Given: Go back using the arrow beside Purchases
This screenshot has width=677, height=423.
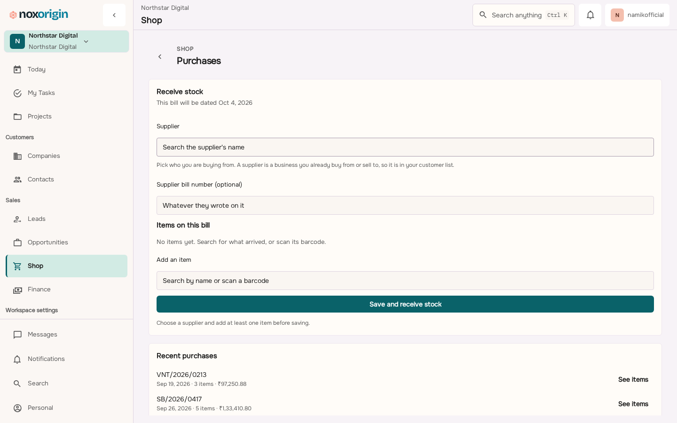Looking at the screenshot, I should tap(160, 56).
